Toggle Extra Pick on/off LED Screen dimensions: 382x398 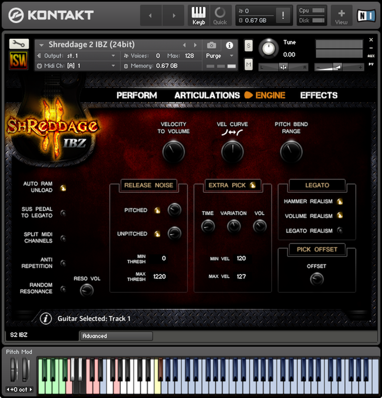(x=253, y=185)
